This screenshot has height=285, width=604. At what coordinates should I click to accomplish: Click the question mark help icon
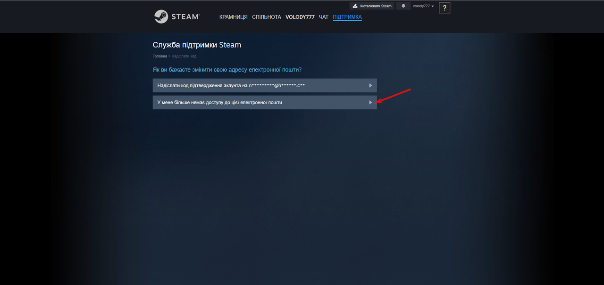point(445,8)
